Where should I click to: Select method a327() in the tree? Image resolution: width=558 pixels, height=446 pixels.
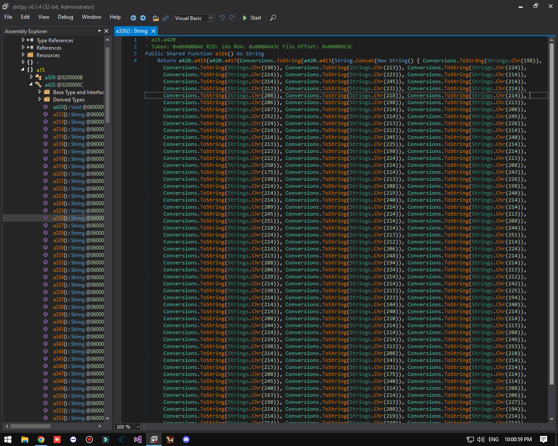(78, 225)
